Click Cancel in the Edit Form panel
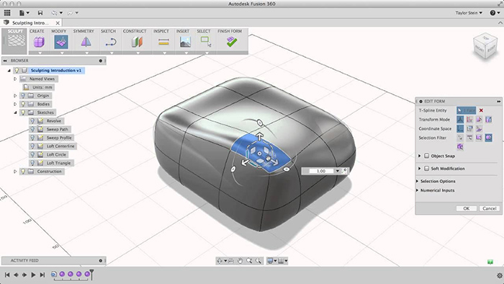 coord(489,208)
